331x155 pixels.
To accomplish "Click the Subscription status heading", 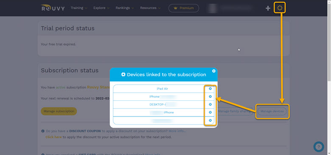I will [70, 70].
